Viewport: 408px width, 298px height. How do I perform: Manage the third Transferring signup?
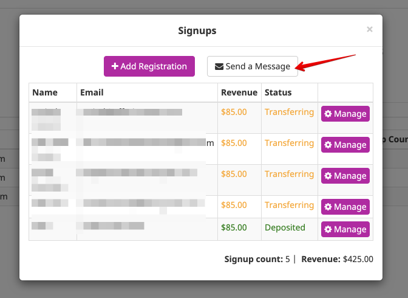coord(345,176)
